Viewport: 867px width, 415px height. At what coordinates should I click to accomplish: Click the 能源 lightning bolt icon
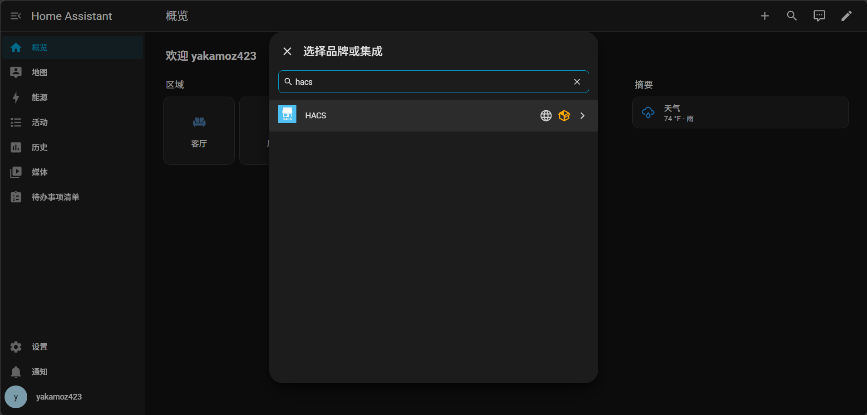tap(16, 98)
